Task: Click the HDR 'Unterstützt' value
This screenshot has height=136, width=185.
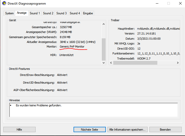Action: pyautogui.click(x=66, y=55)
